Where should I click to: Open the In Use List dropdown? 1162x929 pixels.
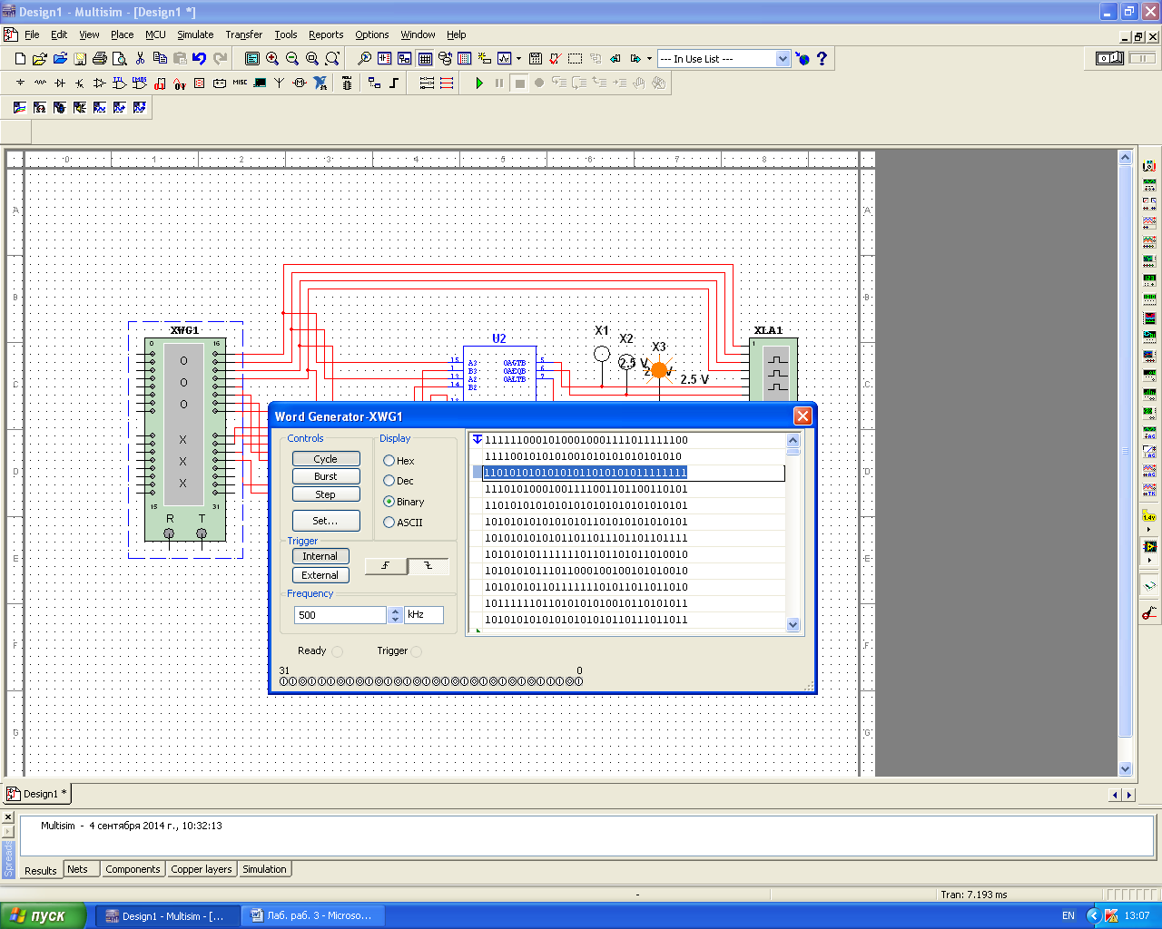coord(783,58)
